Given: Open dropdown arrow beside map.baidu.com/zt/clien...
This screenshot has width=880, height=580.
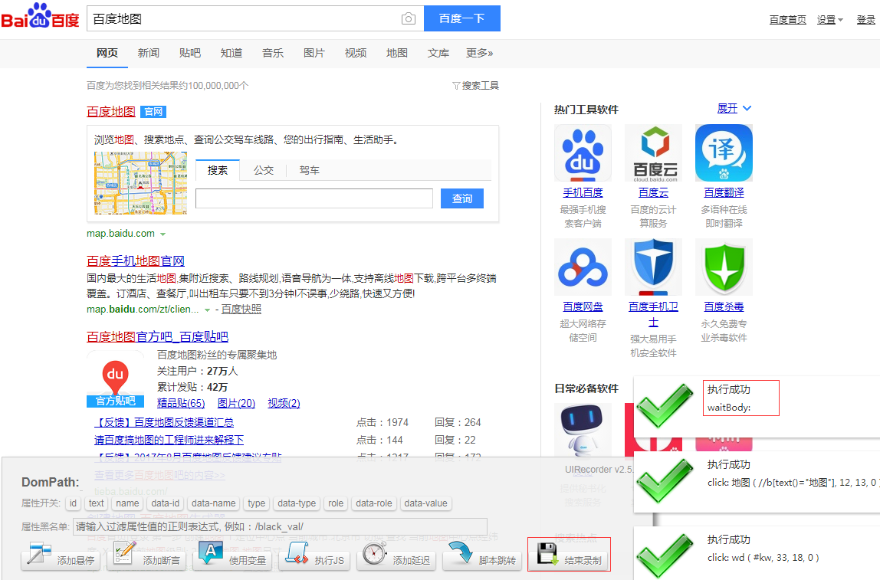Looking at the screenshot, I should (x=207, y=310).
